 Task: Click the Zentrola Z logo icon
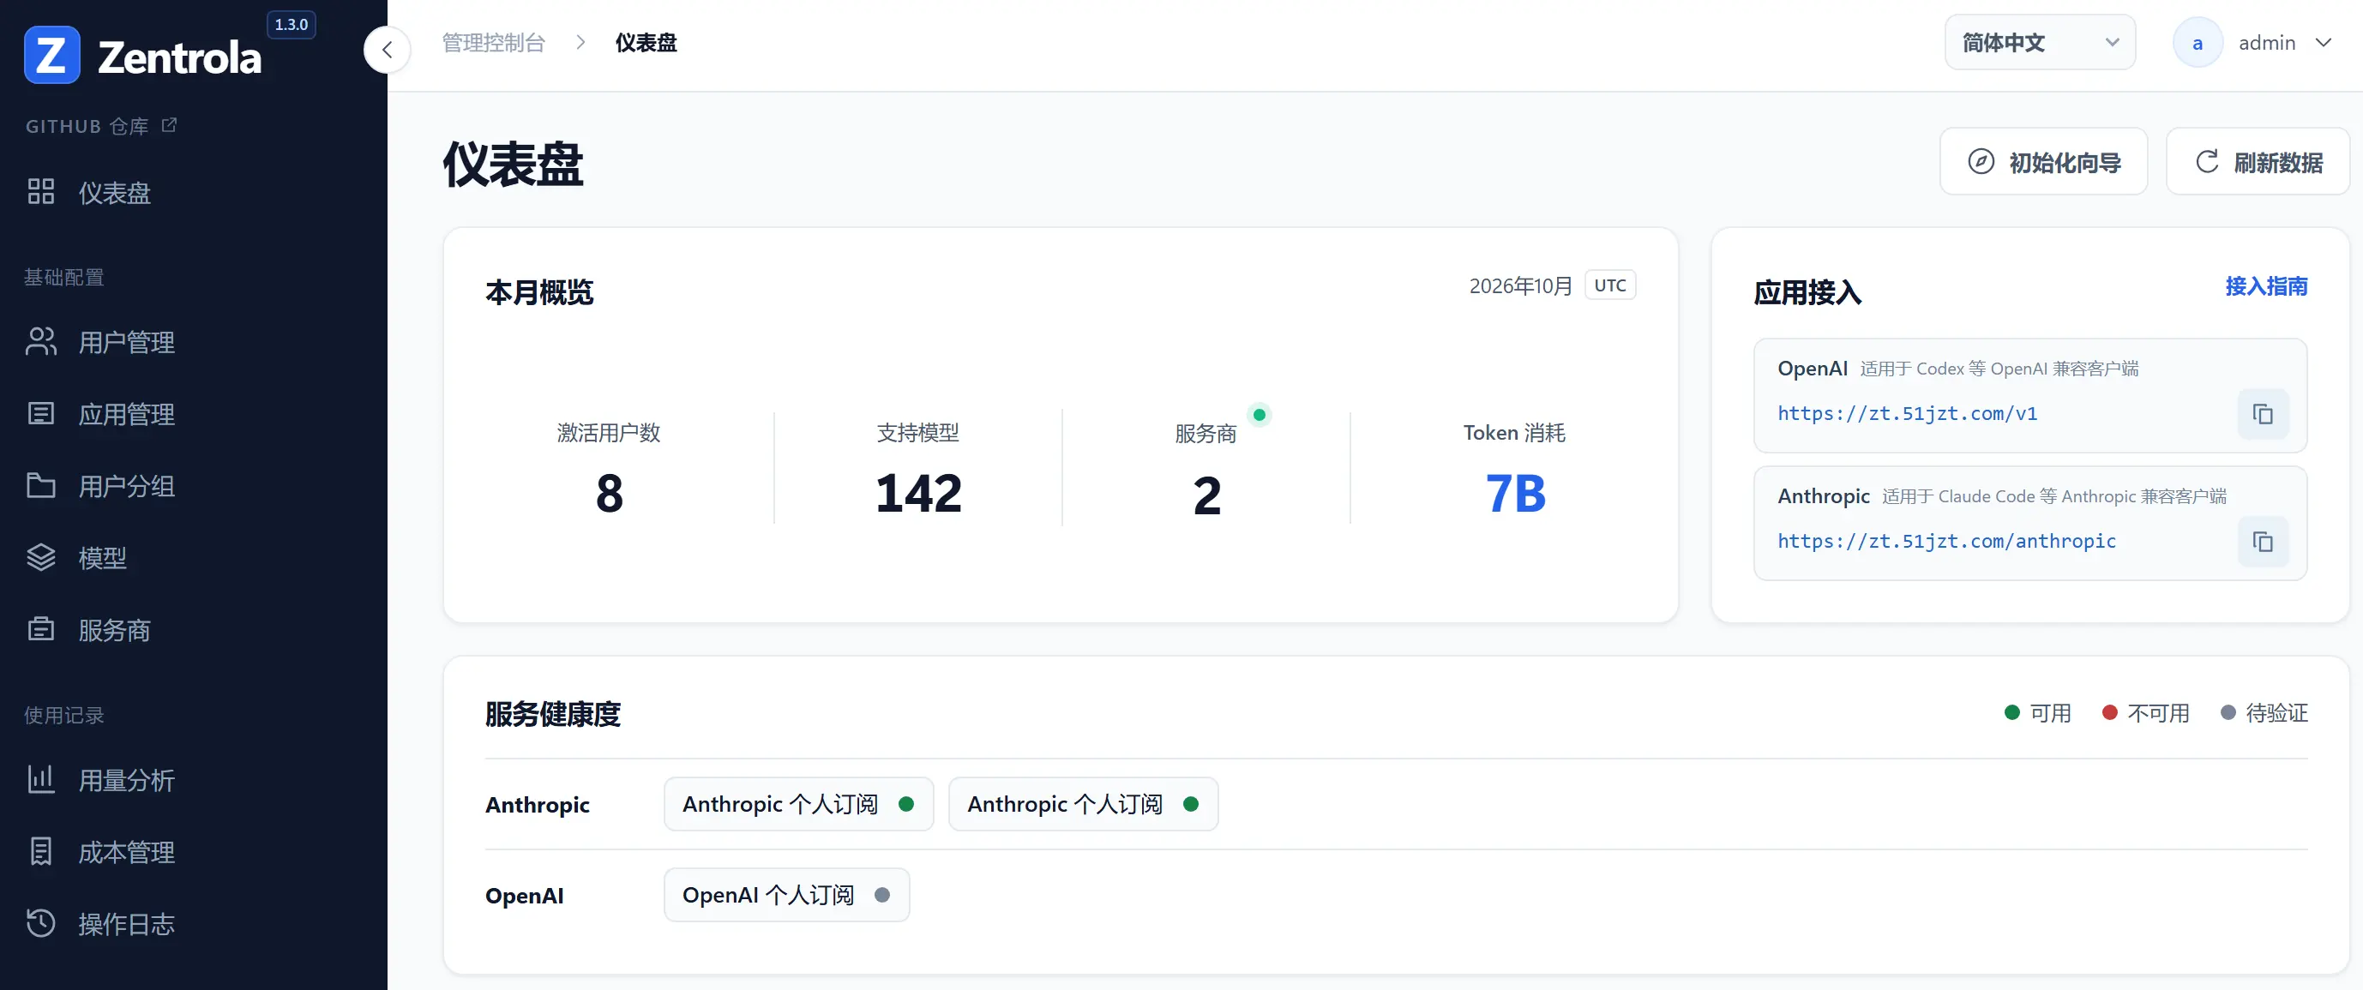click(x=51, y=55)
